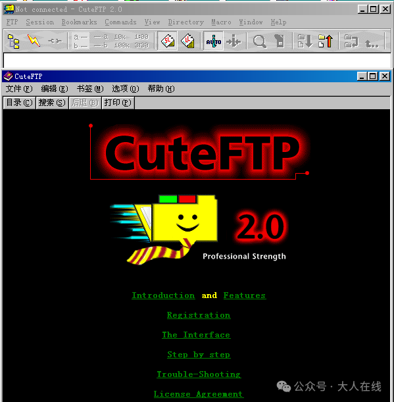Open the Window menu
Image resolution: width=394 pixels, height=402 pixels.
[x=251, y=22]
